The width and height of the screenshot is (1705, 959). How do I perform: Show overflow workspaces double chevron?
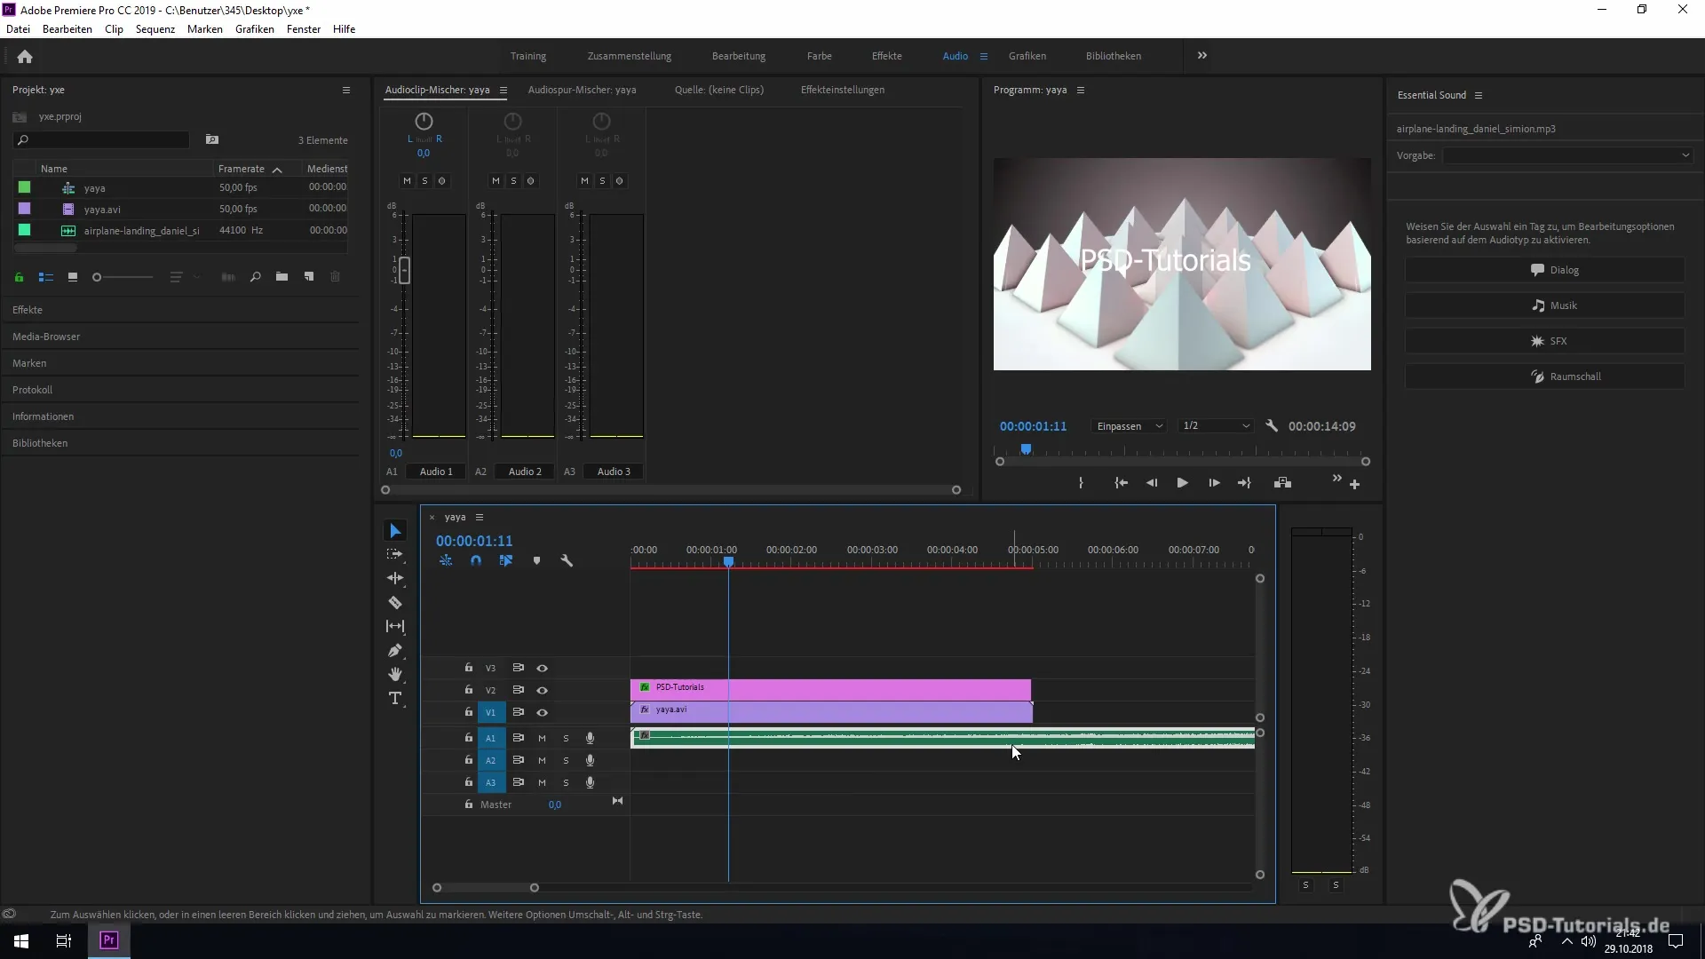pos(1201,55)
